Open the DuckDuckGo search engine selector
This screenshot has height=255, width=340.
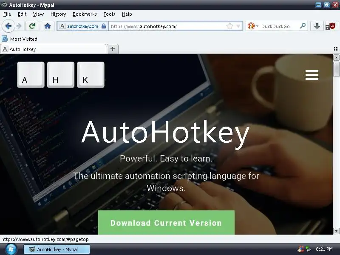[253, 26]
